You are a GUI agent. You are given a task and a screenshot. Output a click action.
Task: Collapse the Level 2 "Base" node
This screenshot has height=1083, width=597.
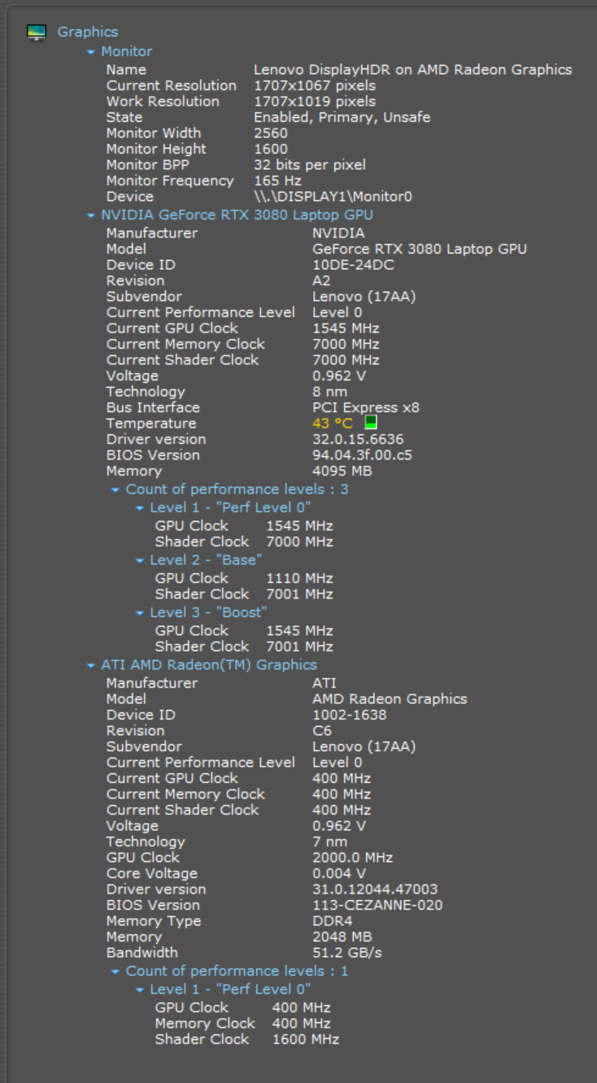coord(141,561)
